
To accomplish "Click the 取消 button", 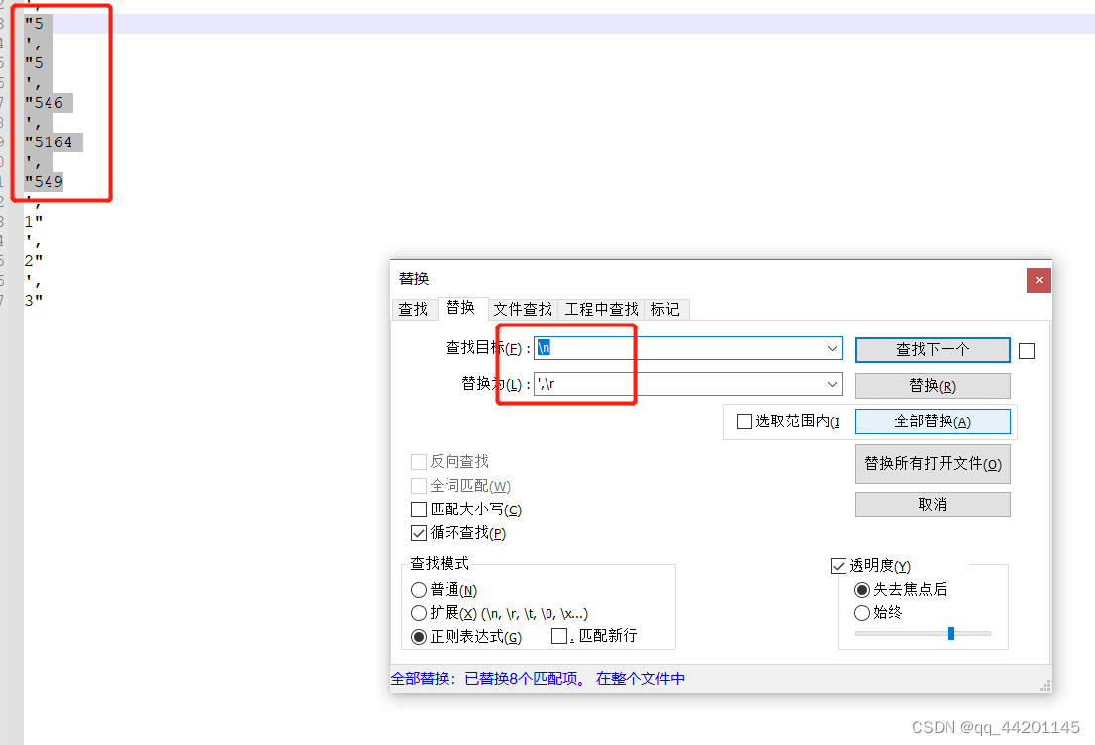I will click(932, 504).
